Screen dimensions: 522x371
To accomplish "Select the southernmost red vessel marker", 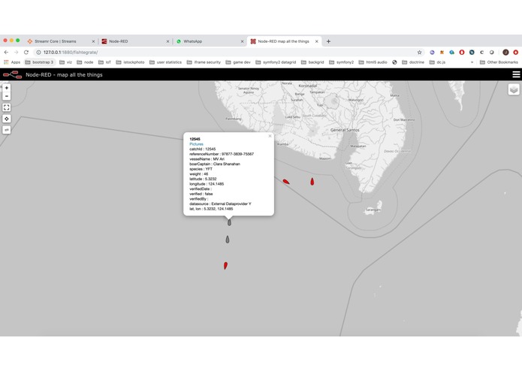I will [x=225, y=266].
